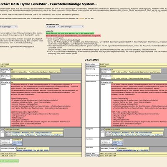Viewport: 167px width, 167px height.
Task: Click 'Grundierungen, Haftbrücken' category link in right version
Action: point(137,135)
